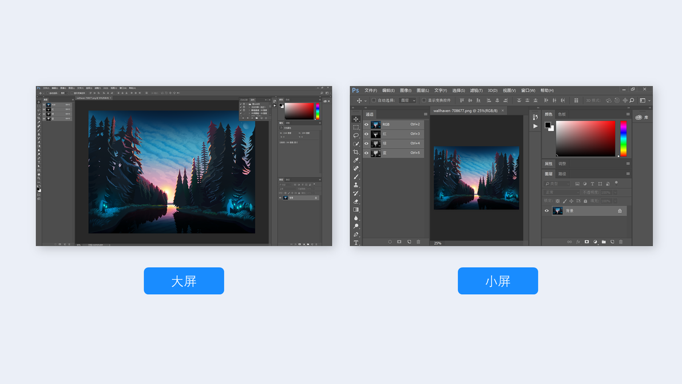Enable 自动选择 checkbox in small-screen window
Viewport: 682px width, 384px height.
pos(374,101)
